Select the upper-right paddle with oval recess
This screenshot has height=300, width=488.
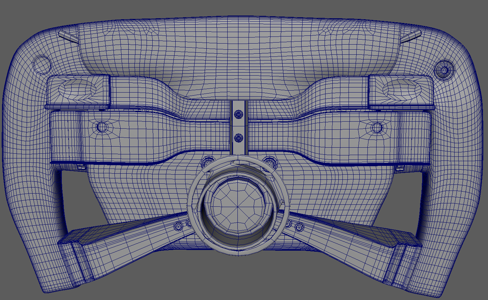pyautogui.click(x=401, y=90)
